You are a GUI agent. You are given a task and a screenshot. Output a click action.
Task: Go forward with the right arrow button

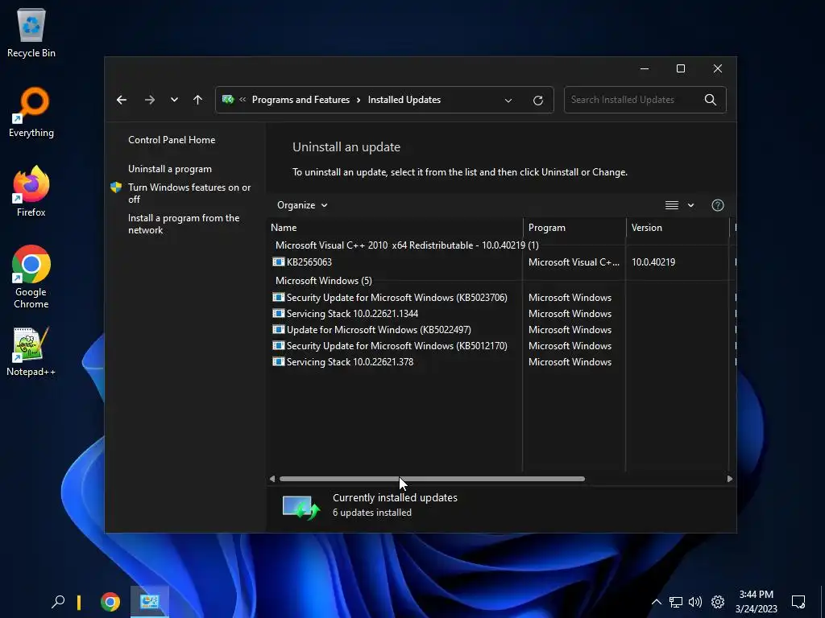(150, 100)
